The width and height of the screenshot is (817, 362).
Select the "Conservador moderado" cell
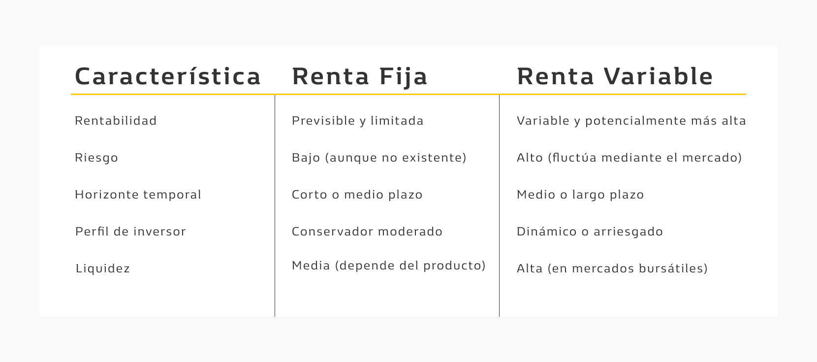(x=367, y=231)
